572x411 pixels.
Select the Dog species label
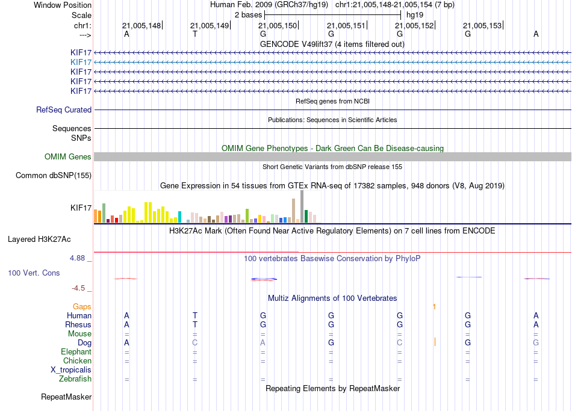tap(84, 343)
